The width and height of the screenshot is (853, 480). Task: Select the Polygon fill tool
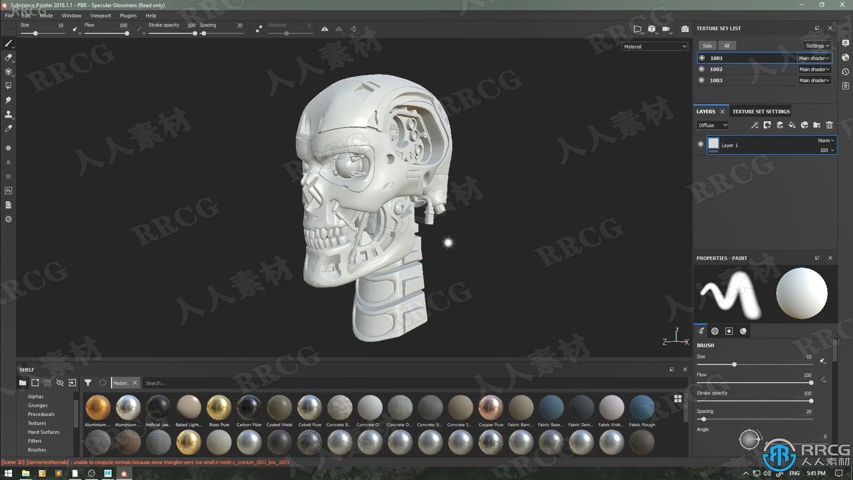(8, 86)
